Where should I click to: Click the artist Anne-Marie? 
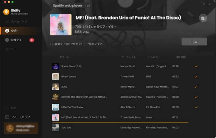[127, 87]
